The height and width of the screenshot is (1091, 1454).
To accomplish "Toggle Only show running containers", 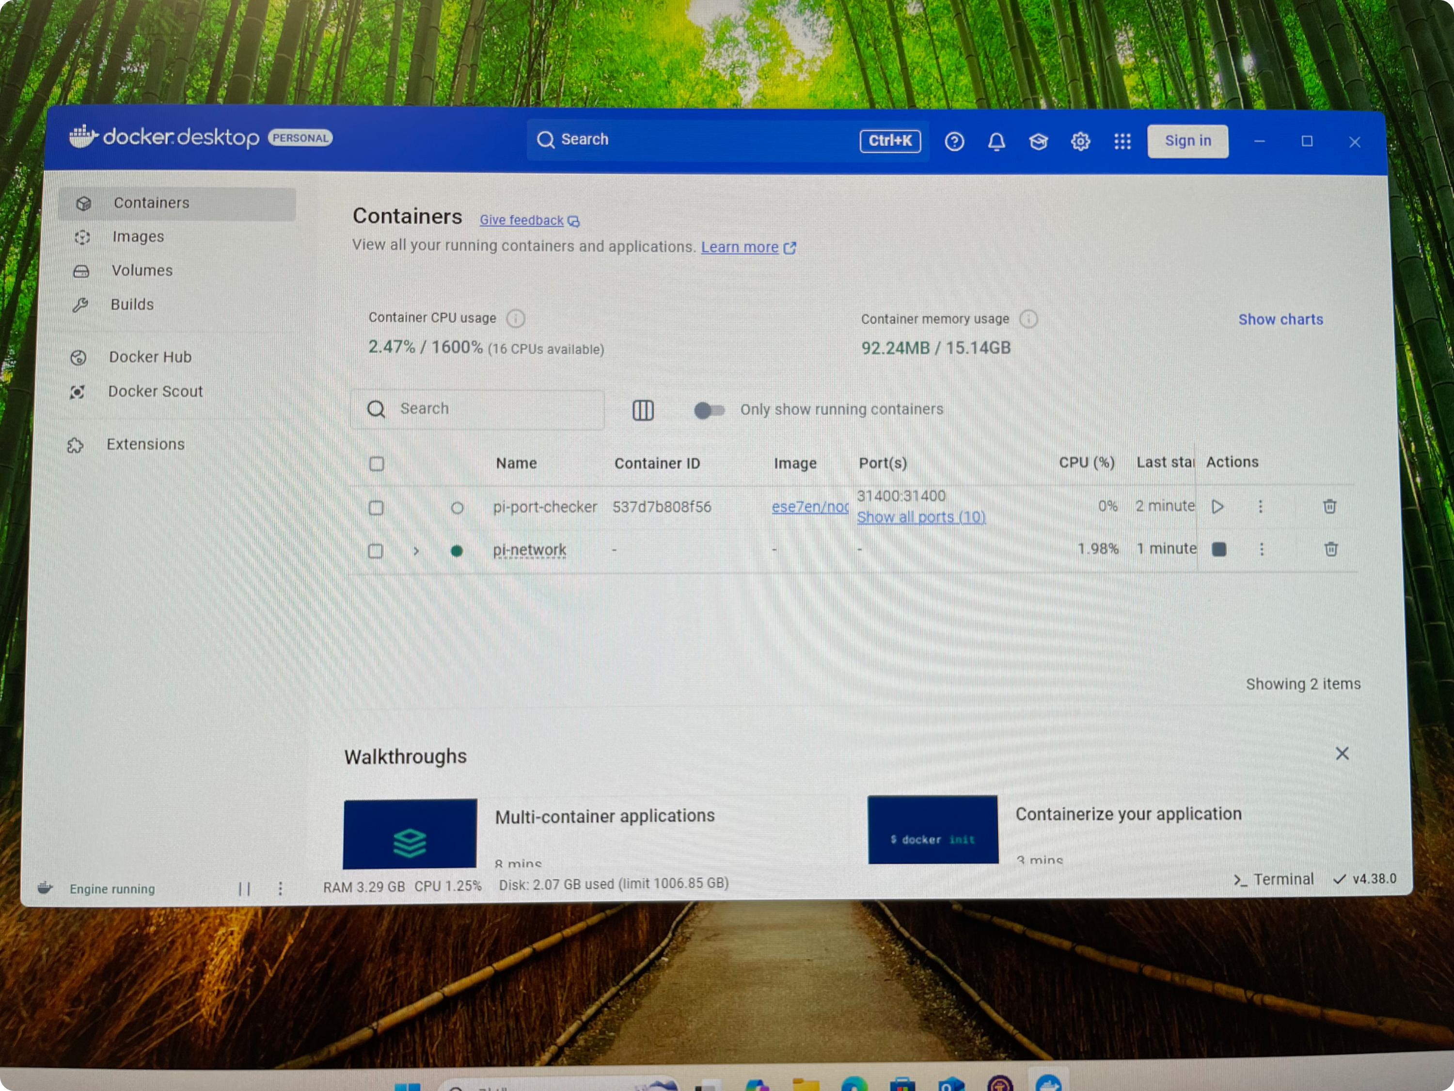I will tap(709, 410).
